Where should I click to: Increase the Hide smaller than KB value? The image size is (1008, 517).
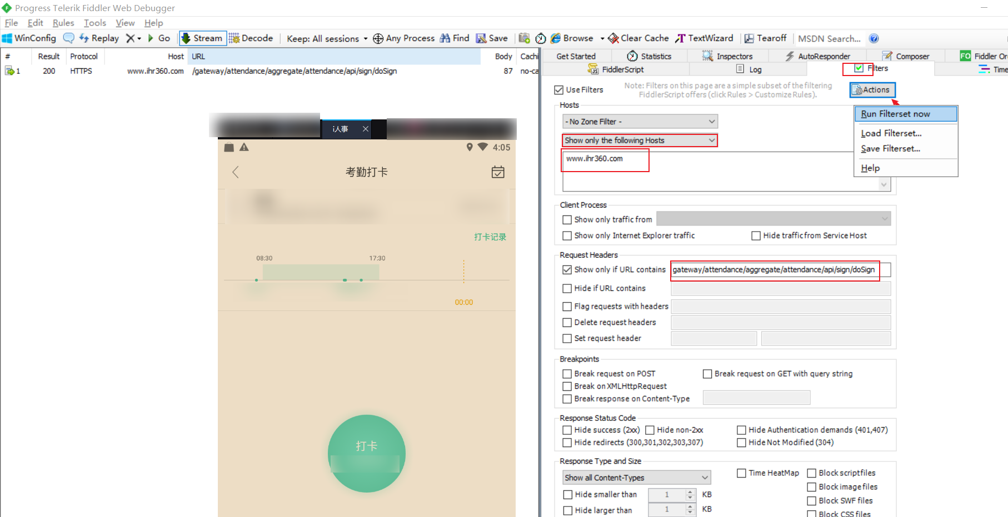tap(690, 491)
